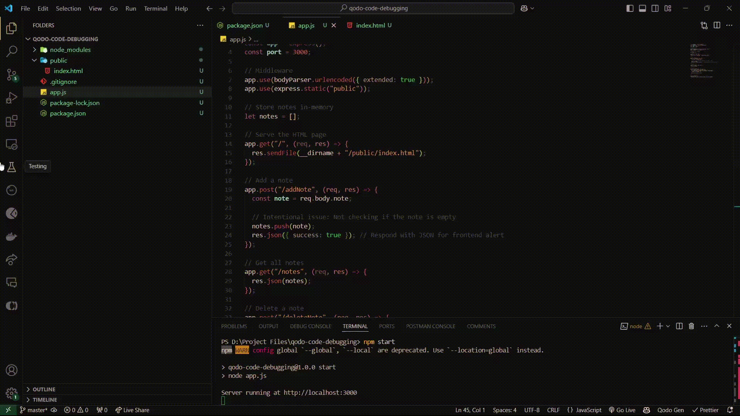The image size is (740, 416).
Task: Open the Testing beaker icon
Action: pyautogui.click(x=12, y=167)
